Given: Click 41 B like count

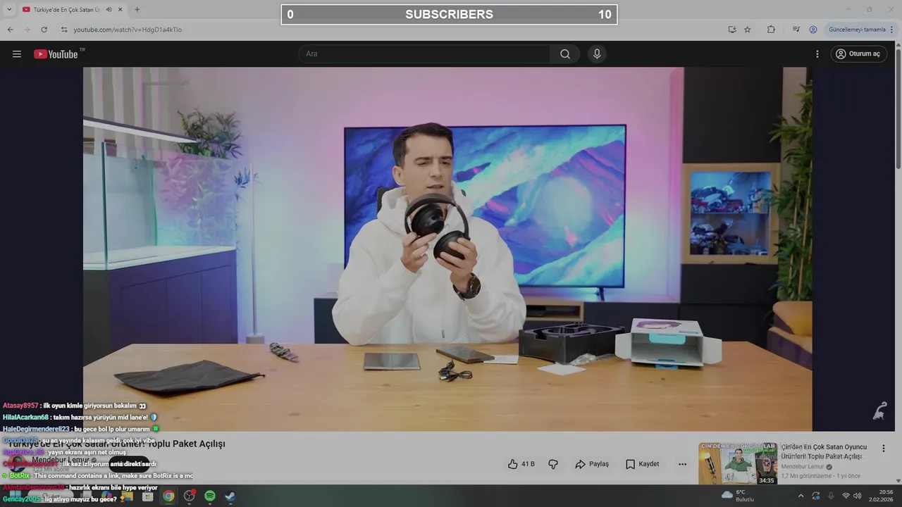Looking at the screenshot, I should coord(528,464).
